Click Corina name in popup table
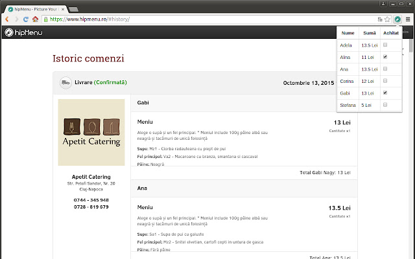 346,81
